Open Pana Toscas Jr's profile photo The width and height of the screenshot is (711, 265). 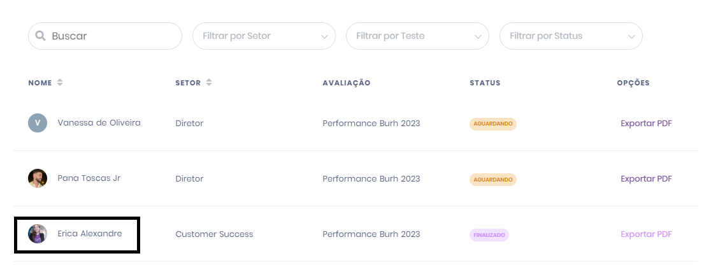[38, 178]
